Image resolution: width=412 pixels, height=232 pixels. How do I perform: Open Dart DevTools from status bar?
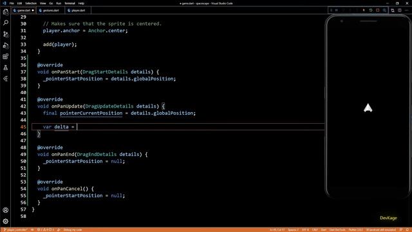tap(337, 229)
